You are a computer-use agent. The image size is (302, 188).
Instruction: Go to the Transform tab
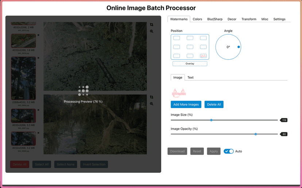click(x=249, y=19)
